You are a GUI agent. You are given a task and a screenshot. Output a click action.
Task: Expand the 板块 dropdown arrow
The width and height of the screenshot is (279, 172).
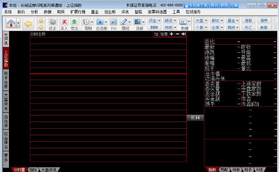tap(222, 21)
